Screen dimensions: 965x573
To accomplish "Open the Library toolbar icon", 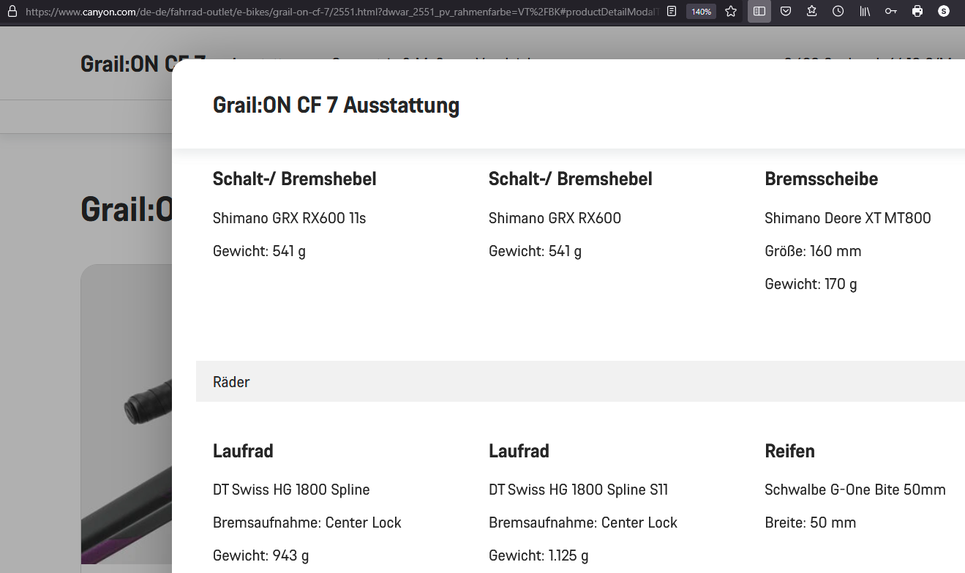I will pos(865,12).
